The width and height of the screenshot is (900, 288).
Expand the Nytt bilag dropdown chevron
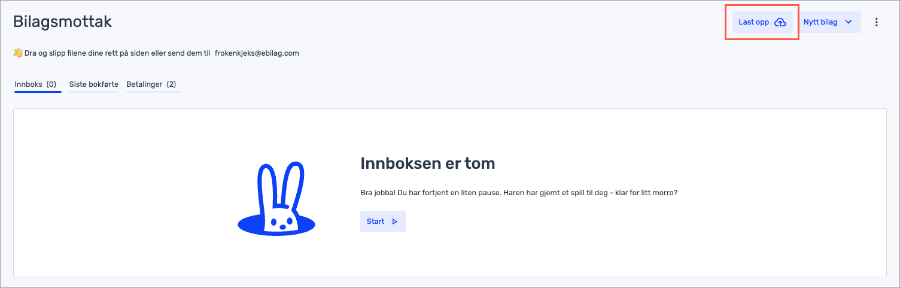[848, 22]
